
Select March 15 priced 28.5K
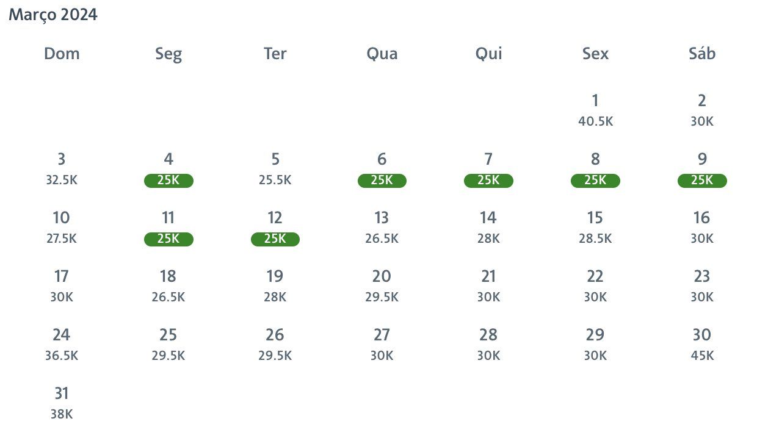coord(595,228)
